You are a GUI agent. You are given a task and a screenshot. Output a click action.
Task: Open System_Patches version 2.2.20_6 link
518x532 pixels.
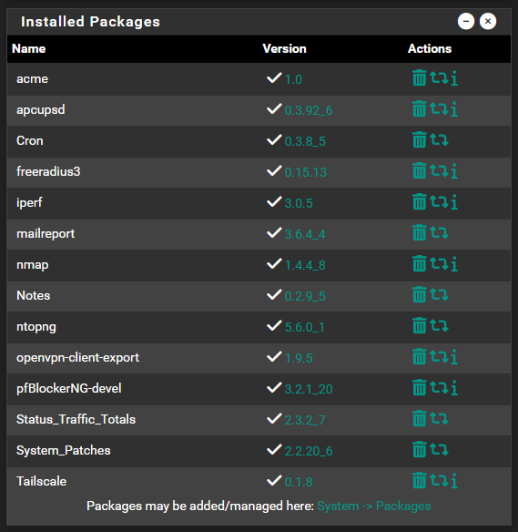coord(309,451)
